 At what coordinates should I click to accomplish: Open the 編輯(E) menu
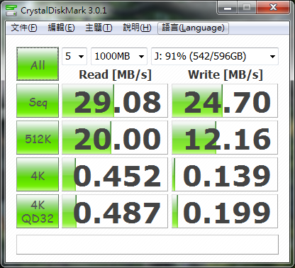click(x=61, y=28)
